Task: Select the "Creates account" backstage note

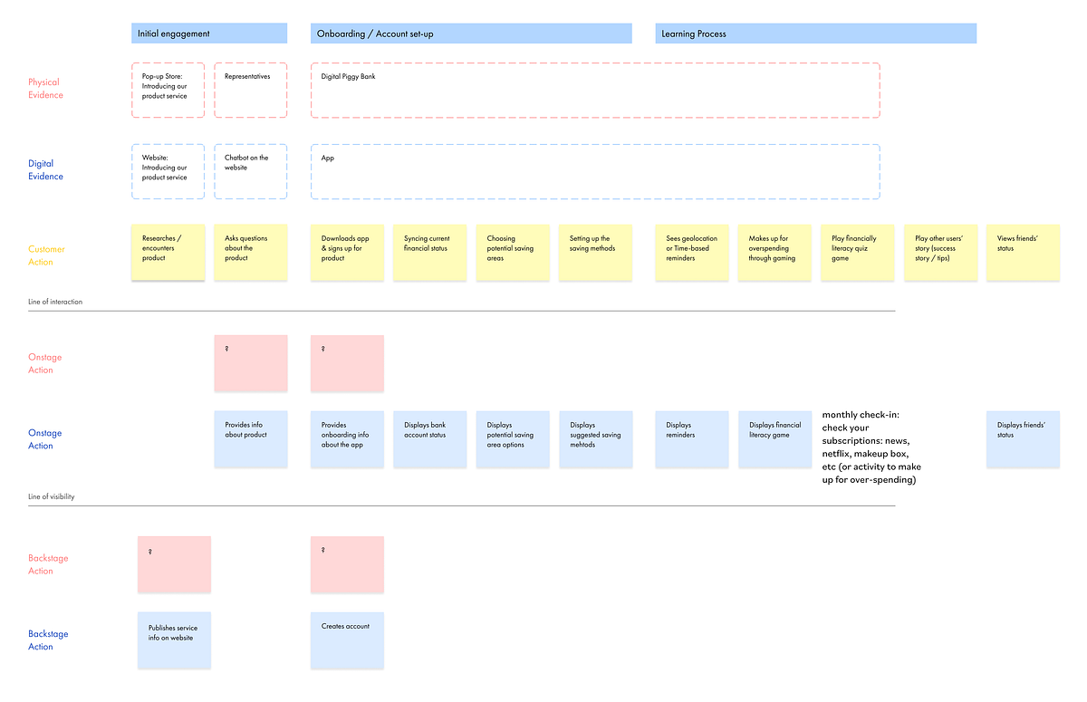Action: [347, 639]
